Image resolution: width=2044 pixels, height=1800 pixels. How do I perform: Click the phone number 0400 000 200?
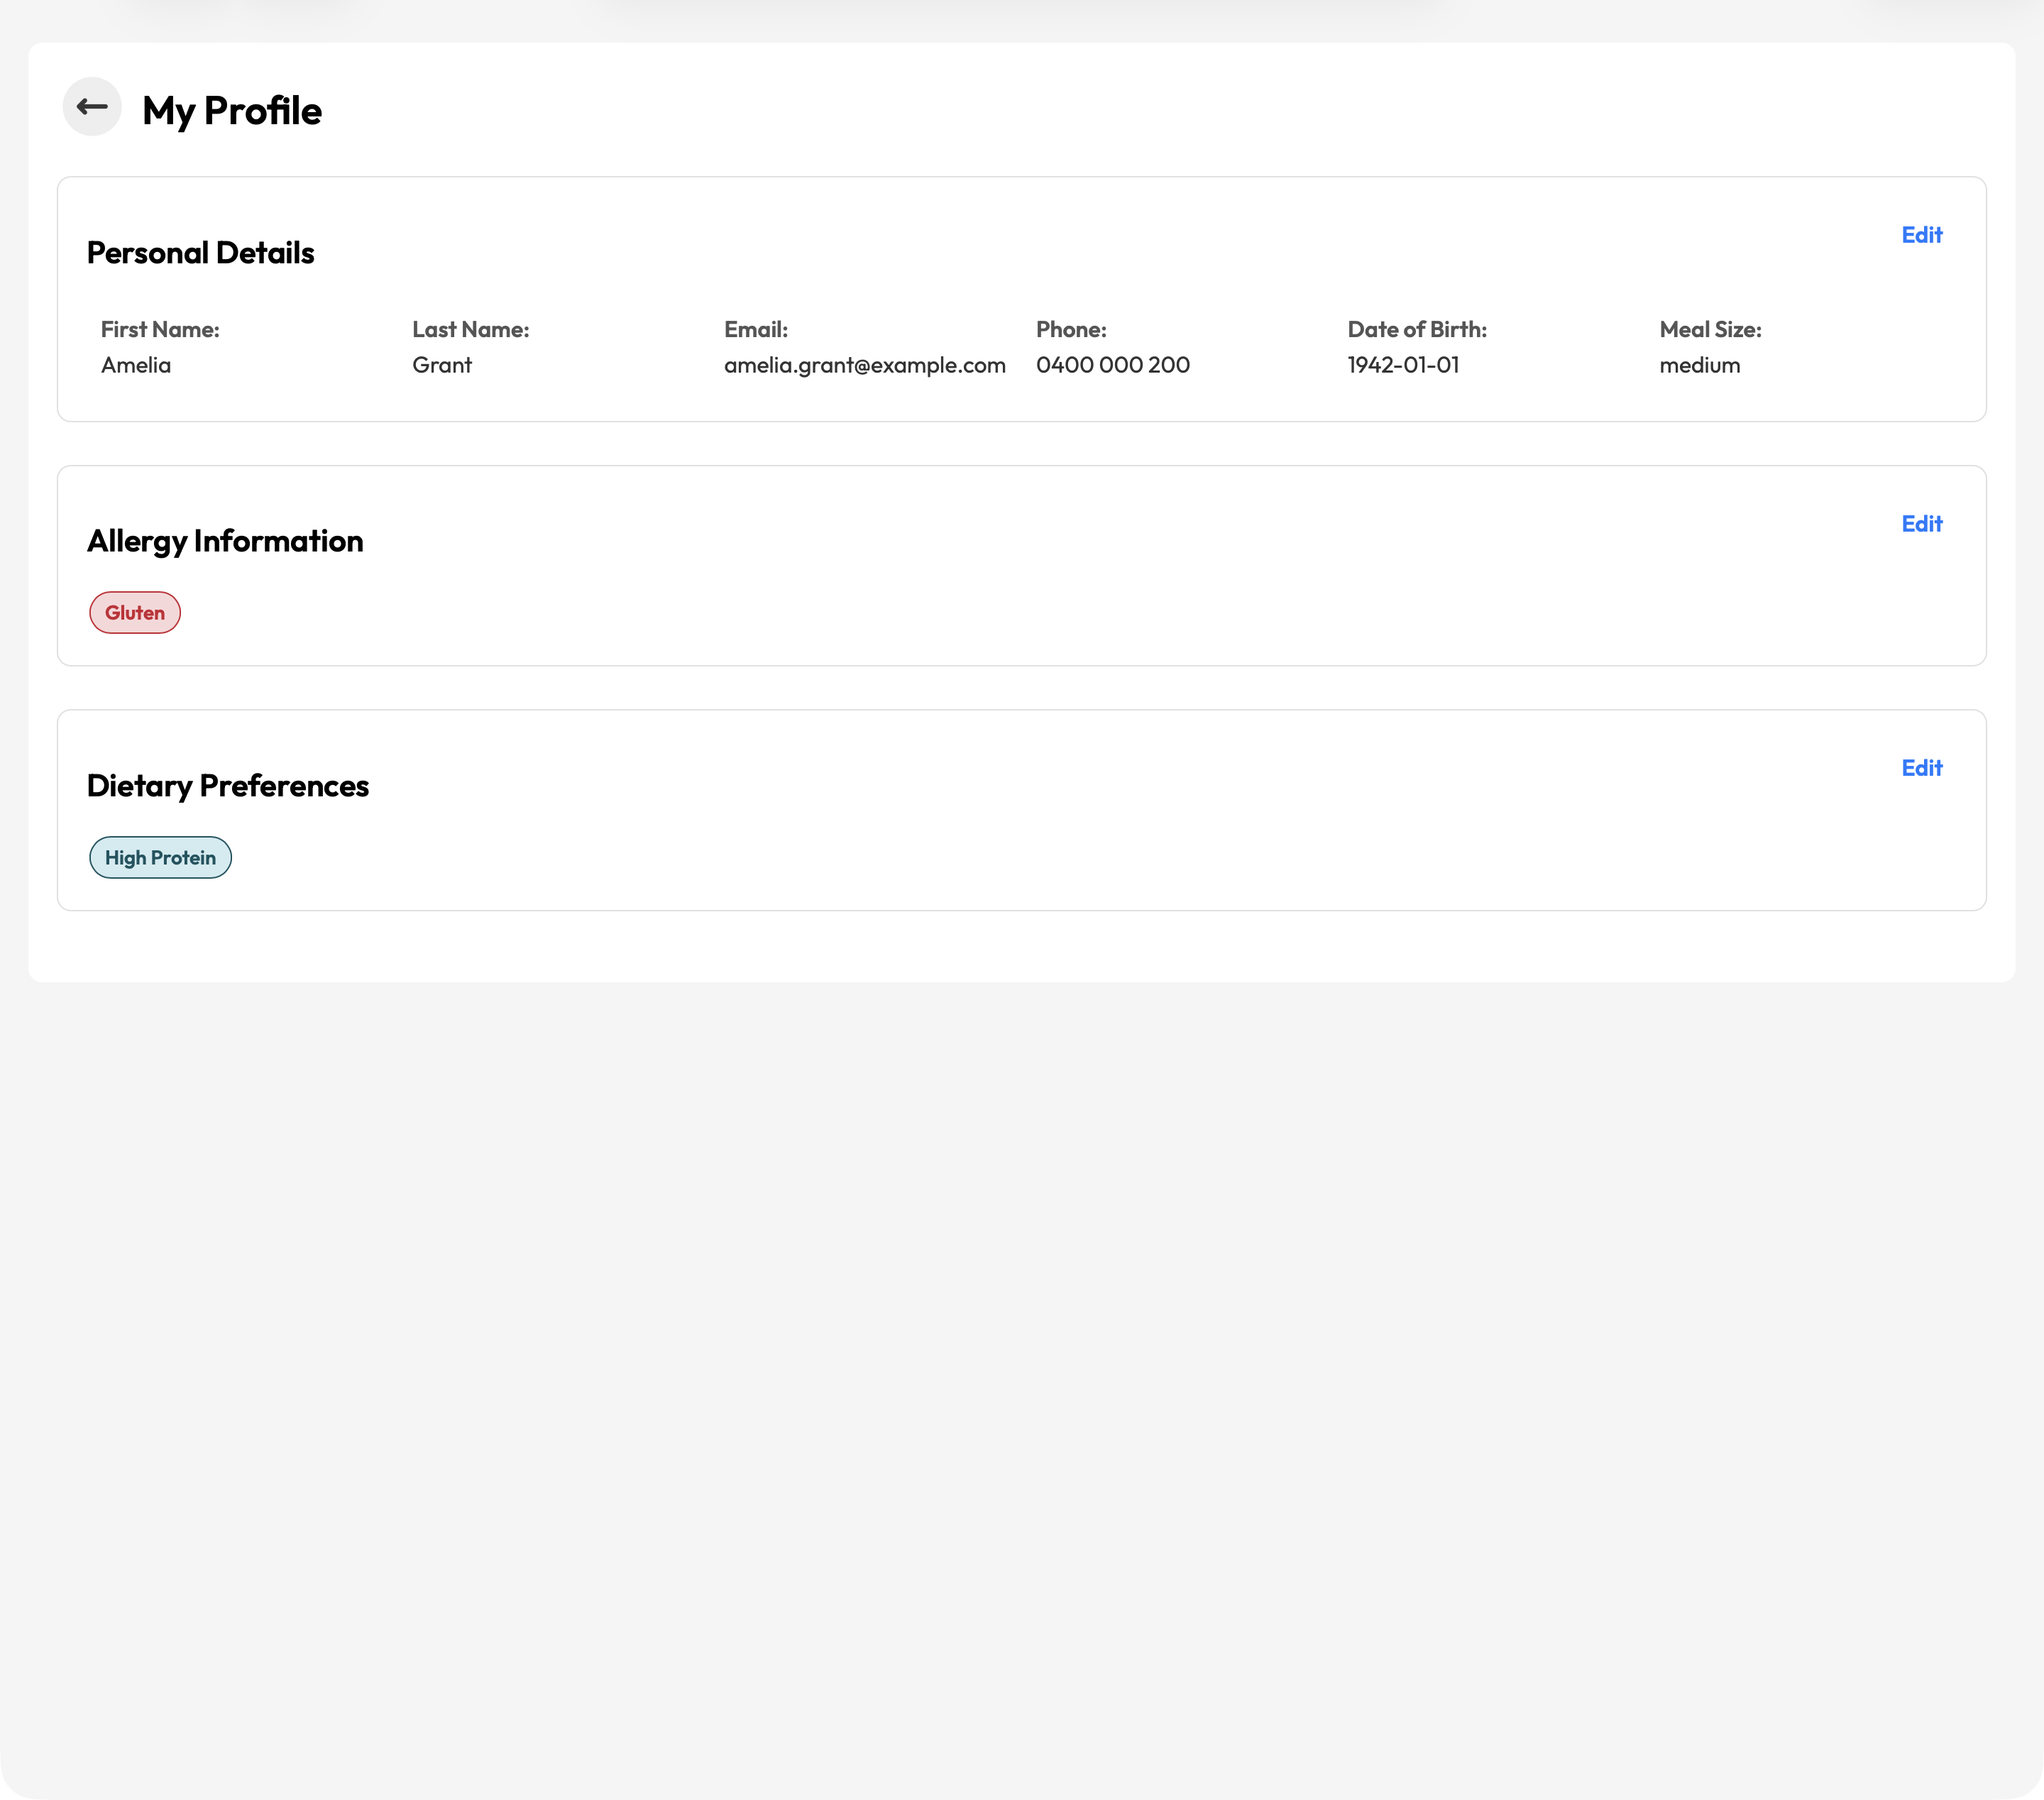coord(1113,365)
